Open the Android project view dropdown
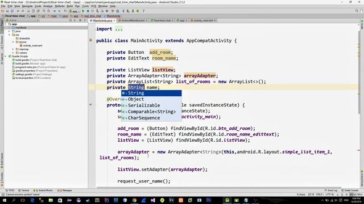Viewport: 364px width, 204px height. [23, 20]
